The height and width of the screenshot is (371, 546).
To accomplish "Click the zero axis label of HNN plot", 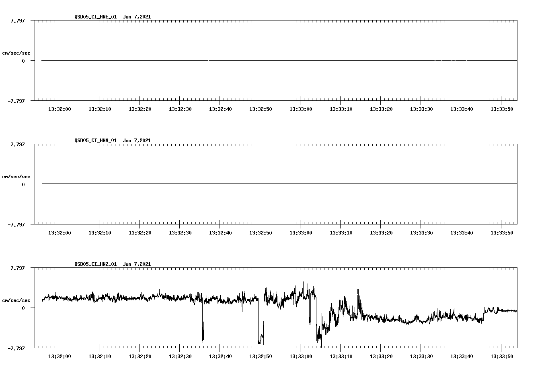I will 23,184.
